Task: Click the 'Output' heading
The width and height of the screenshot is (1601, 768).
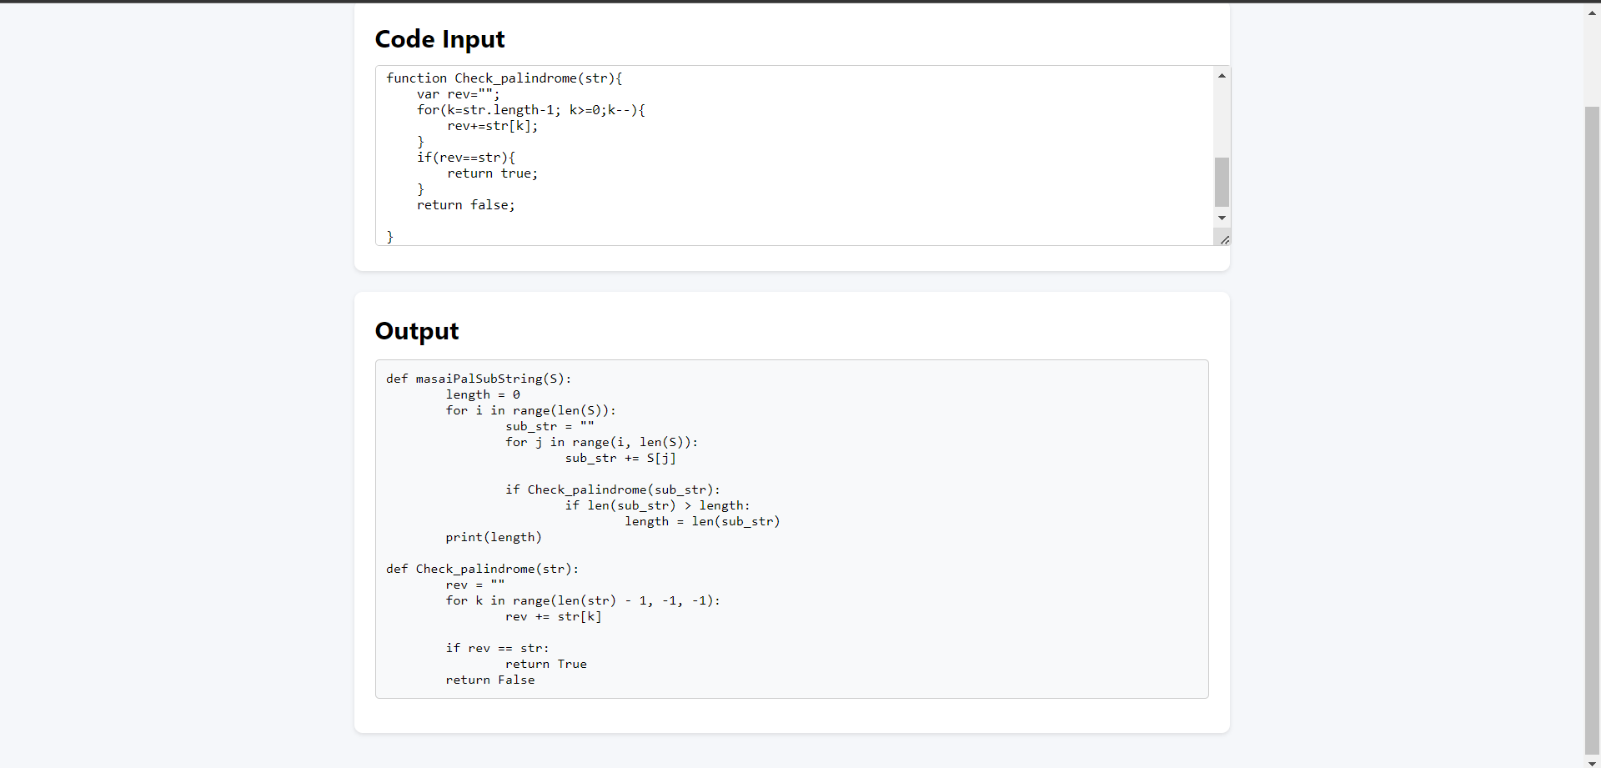Action: 417,331
